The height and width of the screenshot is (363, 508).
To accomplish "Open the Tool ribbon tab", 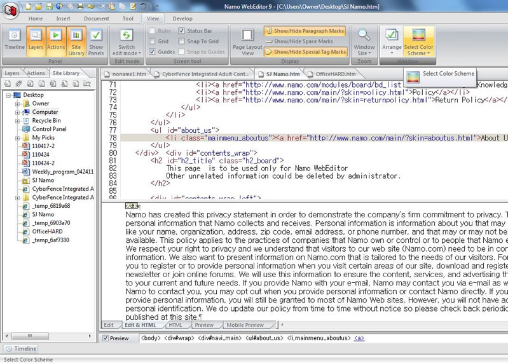I will [x=128, y=18].
